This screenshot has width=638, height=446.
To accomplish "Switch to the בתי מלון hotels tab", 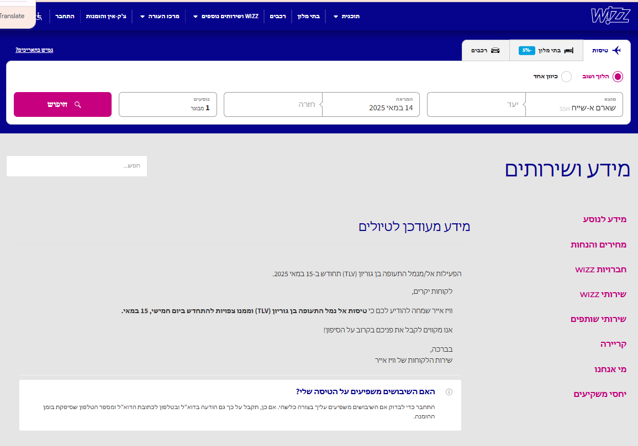I will (546, 50).
